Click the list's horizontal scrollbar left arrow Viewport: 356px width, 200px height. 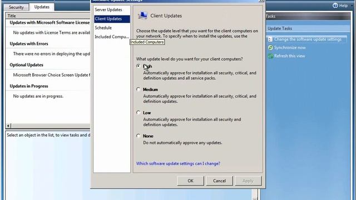pyautogui.click(x=8, y=126)
